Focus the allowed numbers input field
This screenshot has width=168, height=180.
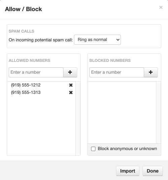click(x=36, y=72)
